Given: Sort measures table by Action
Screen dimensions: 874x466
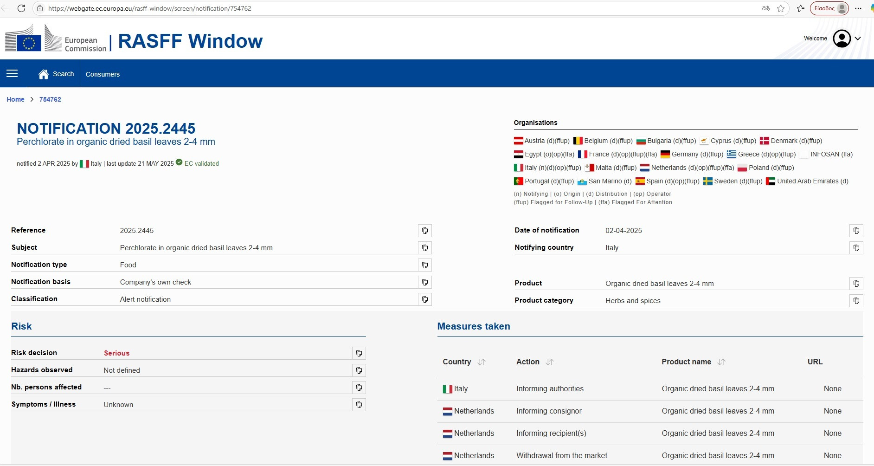Looking at the screenshot, I should click(550, 362).
